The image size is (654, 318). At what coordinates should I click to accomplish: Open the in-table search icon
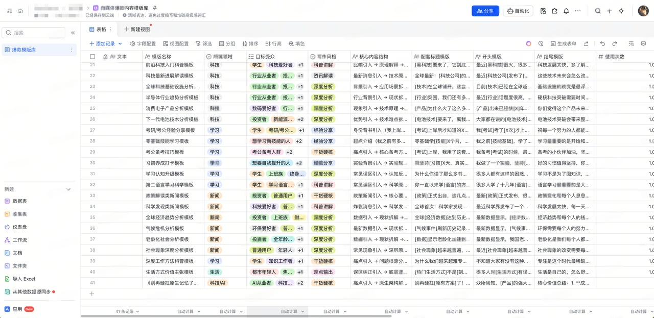[x=630, y=44]
